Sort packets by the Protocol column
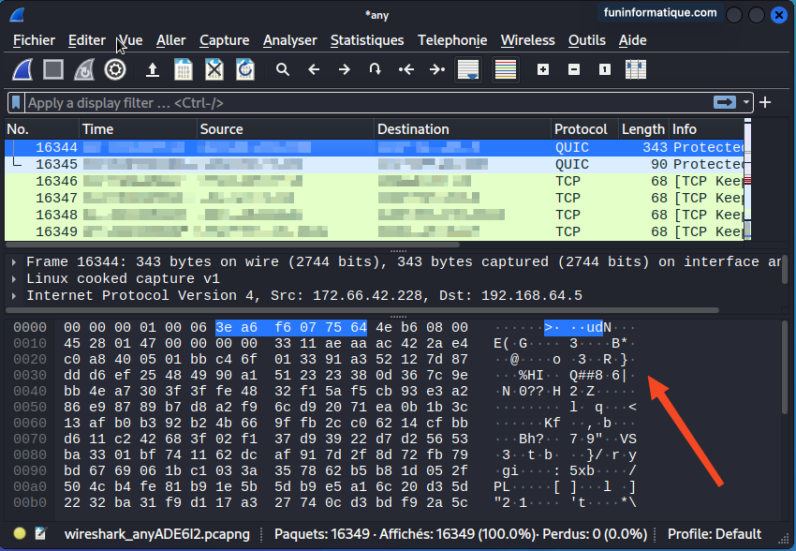 [584, 129]
